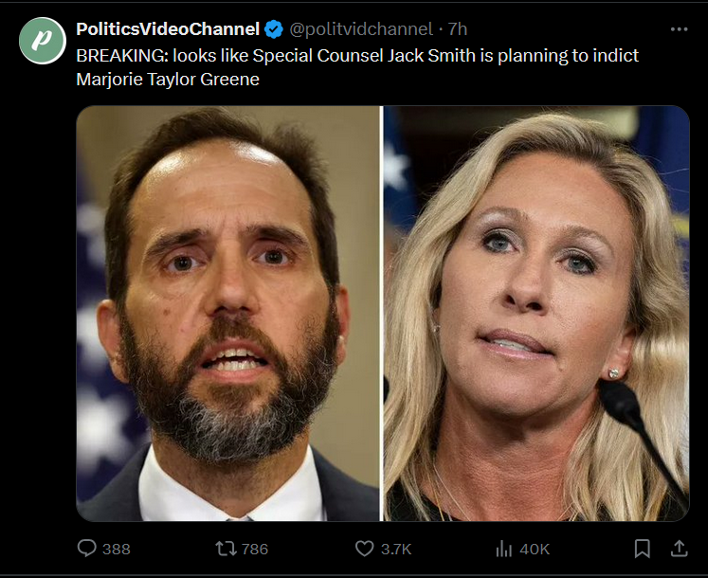Click the 7h timestamp link
The image size is (708, 578).
[x=458, y=29]
